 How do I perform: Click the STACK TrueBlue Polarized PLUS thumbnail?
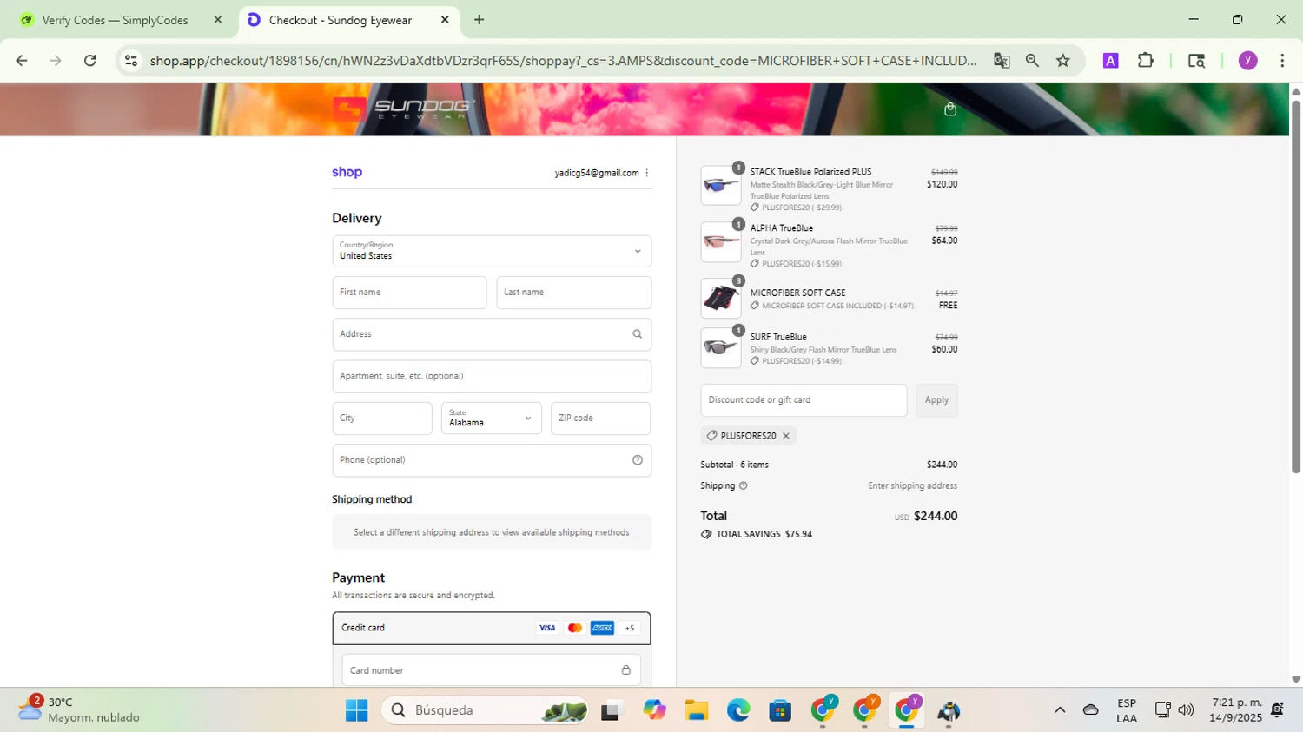coord(721,185)
